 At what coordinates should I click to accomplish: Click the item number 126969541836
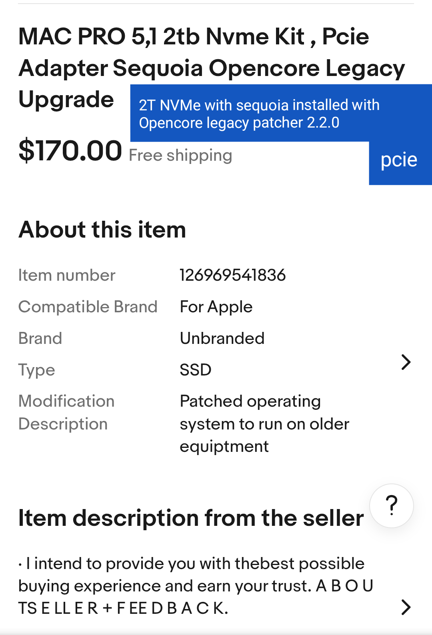click(233, 275)
